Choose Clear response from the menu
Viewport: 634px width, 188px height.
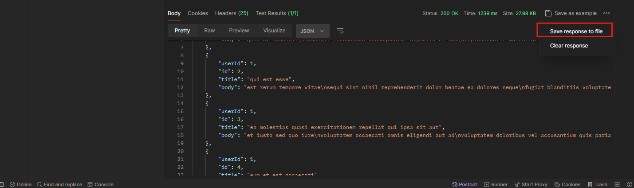569,46
